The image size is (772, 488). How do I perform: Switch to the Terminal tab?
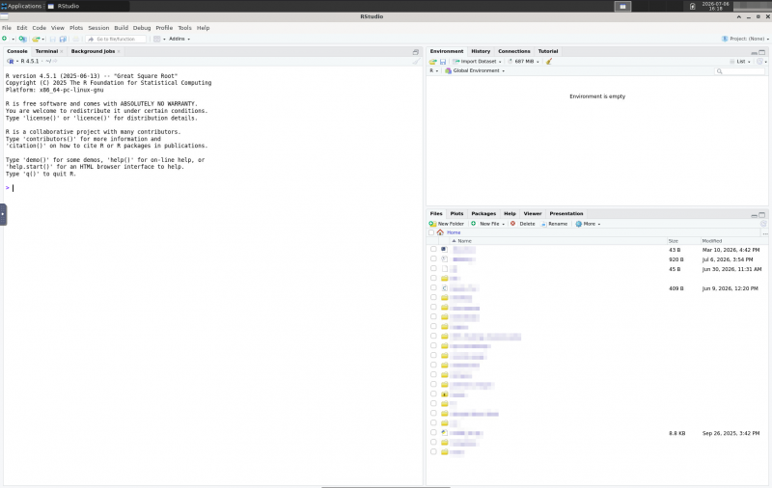(x=46, y=51)
